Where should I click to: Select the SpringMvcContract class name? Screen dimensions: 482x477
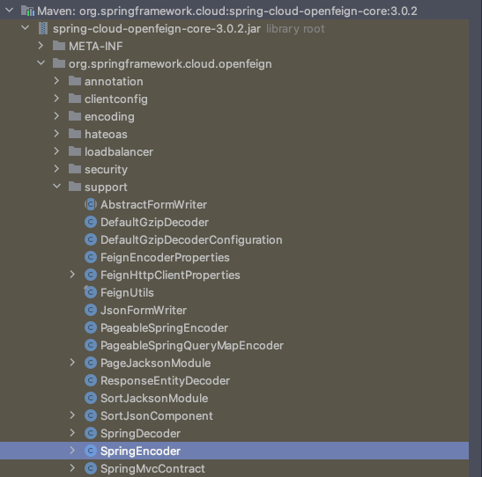(152, 469)
